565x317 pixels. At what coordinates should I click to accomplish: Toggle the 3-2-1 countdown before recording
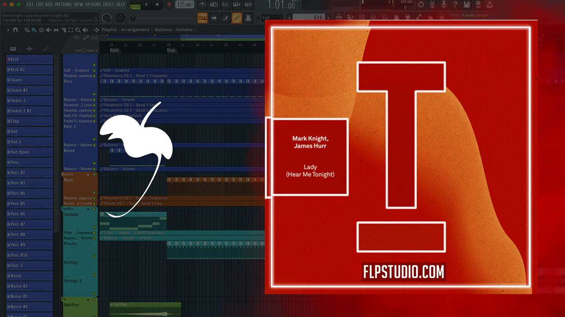[225, 5]
